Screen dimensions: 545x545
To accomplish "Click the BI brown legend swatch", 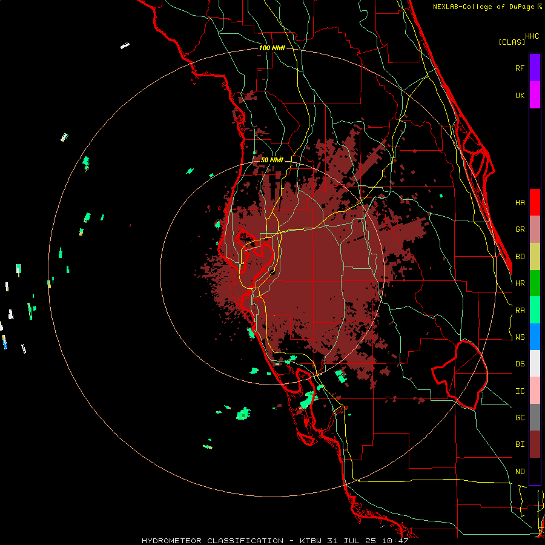I will (x=535, y=444).
